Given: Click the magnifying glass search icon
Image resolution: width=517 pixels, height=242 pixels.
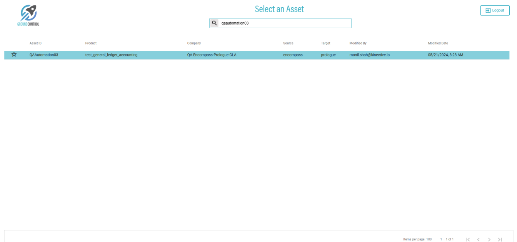Looking at the screenshot, I should [x=214, y=23].
